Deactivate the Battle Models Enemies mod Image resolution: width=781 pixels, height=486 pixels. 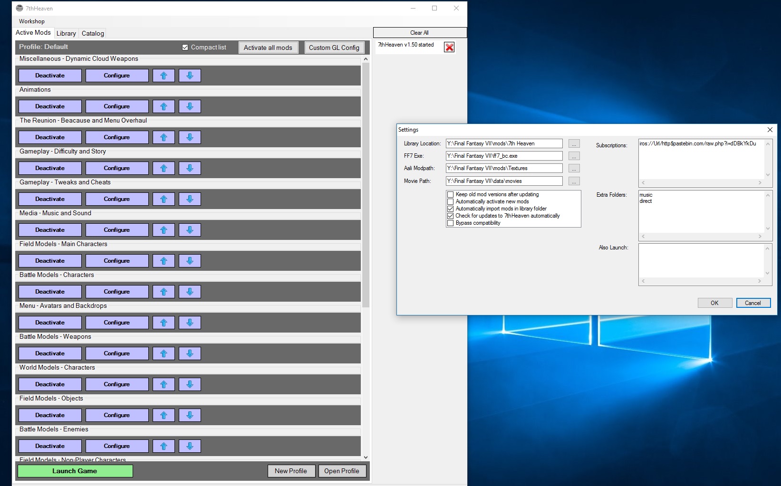click(50, 446)
